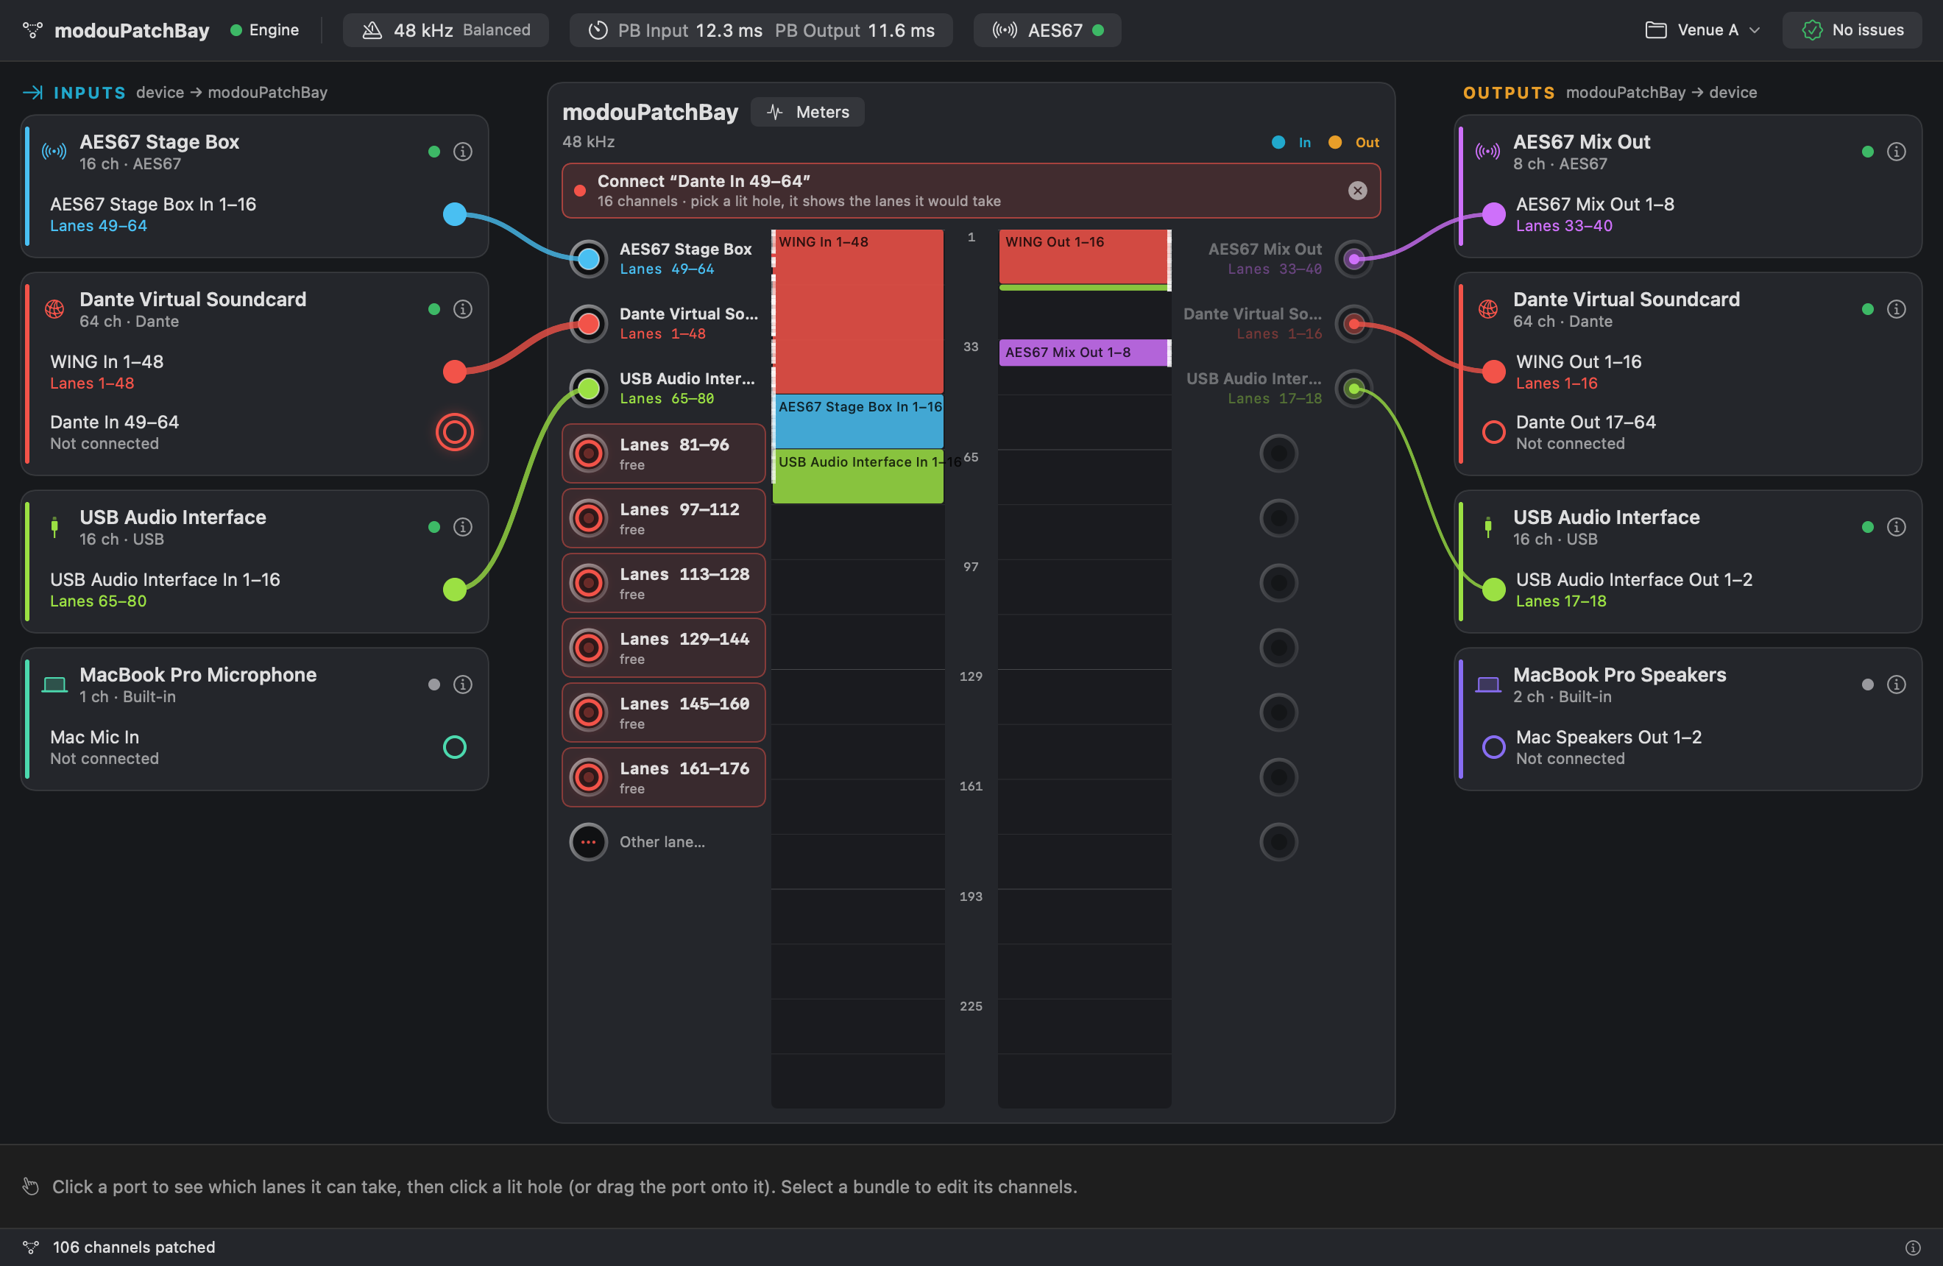Open the 48 kHz Balanced setting
This screenshot has height=1266, width=1943.
pos(446,30)
